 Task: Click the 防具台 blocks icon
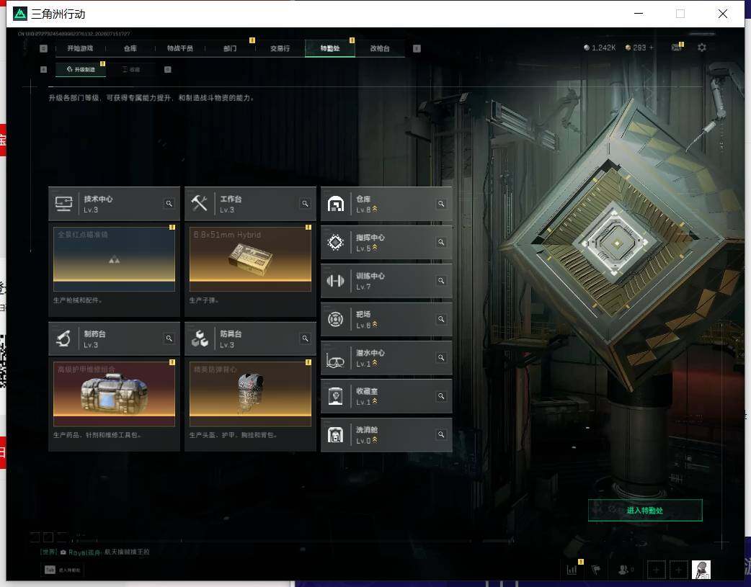tap(199, 339)
